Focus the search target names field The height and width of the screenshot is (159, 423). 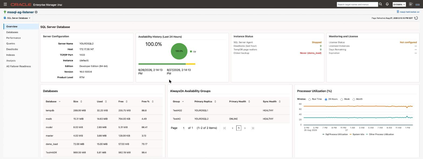pos(357,4)
